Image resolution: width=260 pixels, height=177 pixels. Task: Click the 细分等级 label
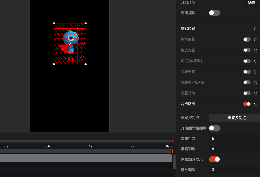(188, 170)
